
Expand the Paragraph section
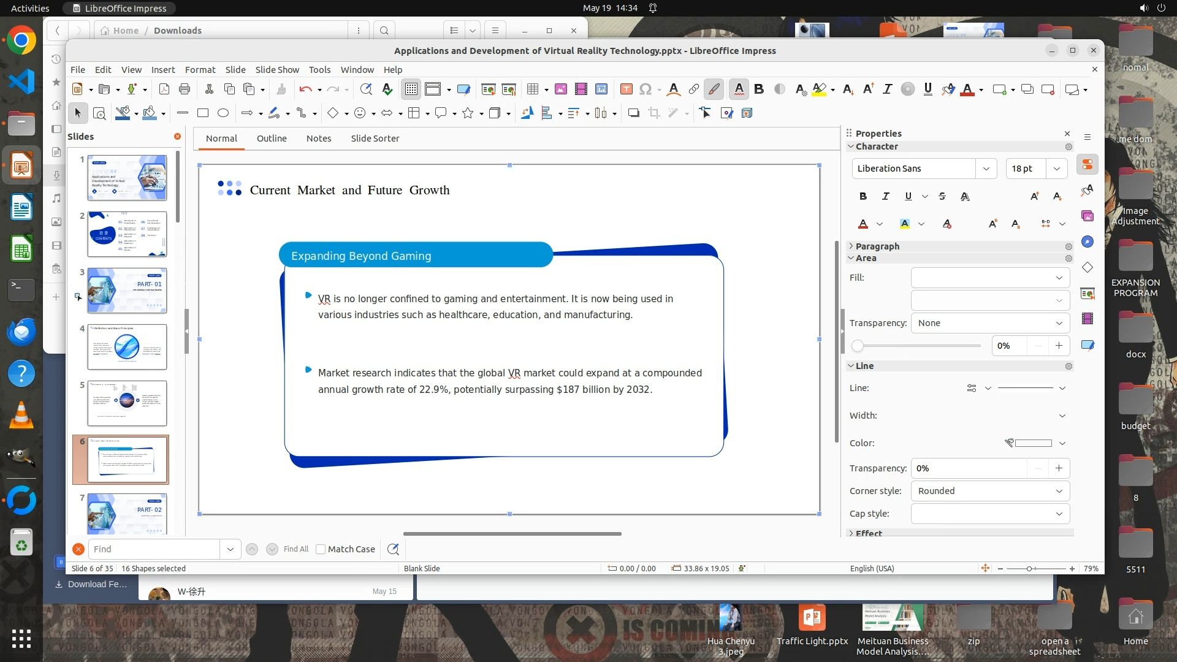coord(877,246)
